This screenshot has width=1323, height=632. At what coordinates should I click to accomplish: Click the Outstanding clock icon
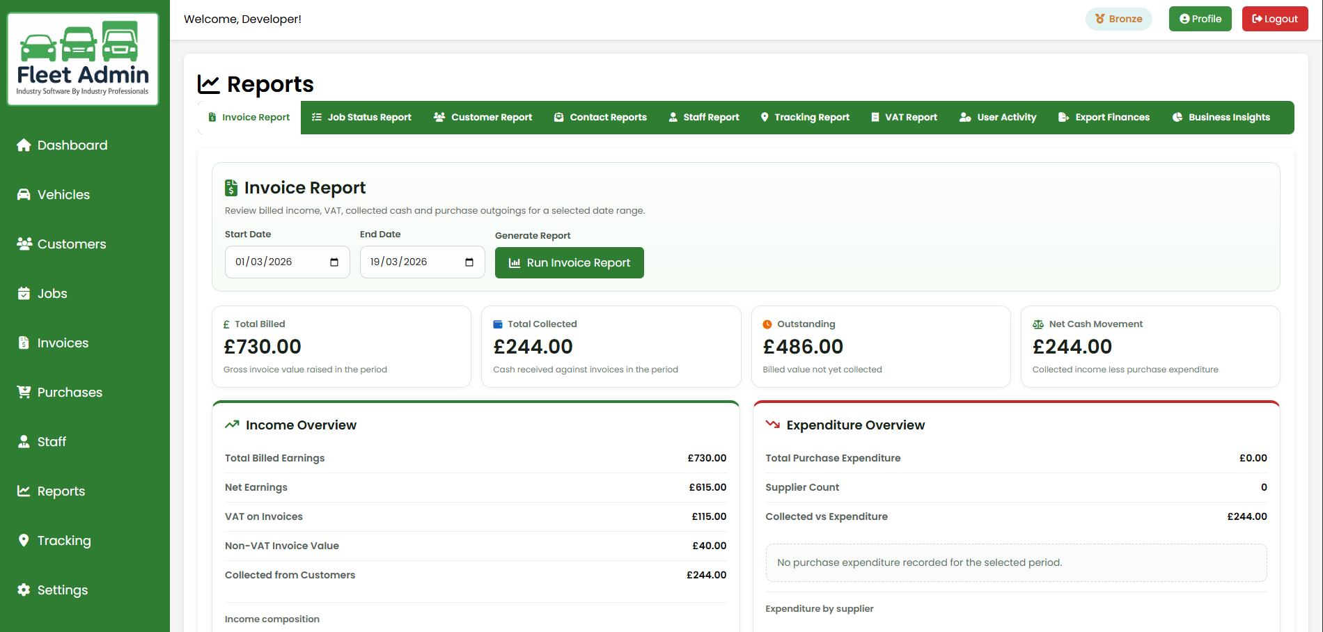[767, 324]
